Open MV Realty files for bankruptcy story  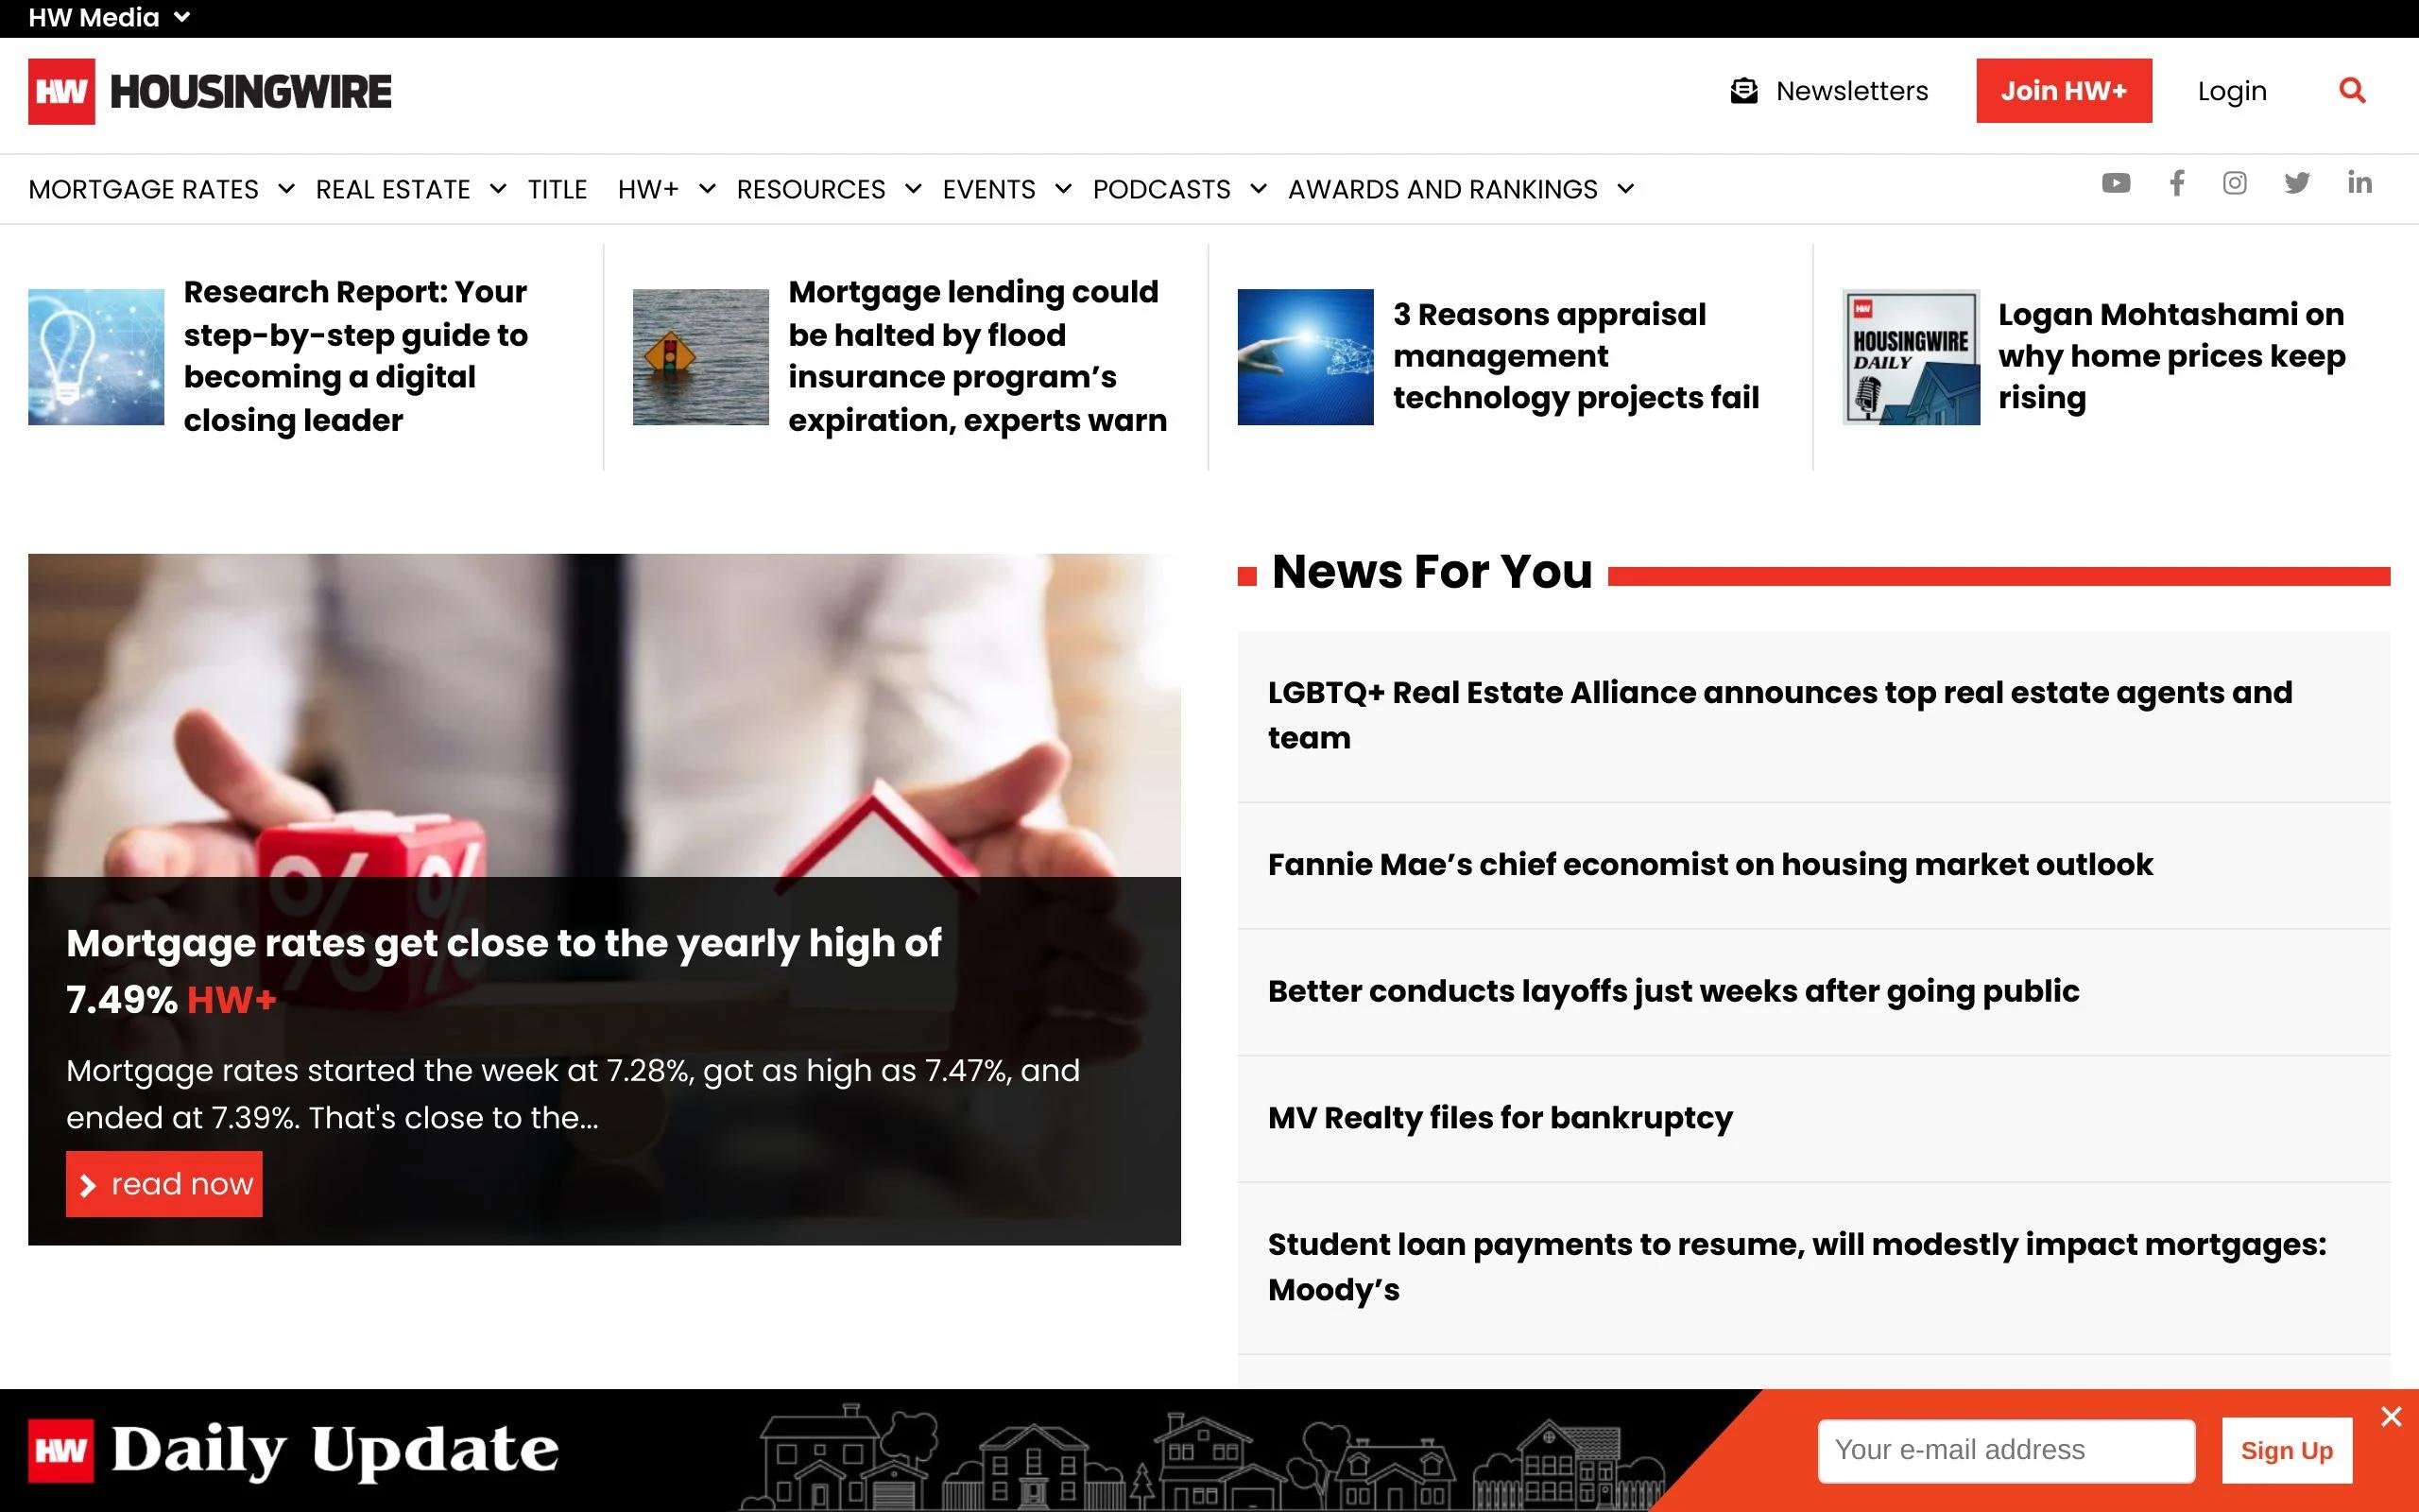pyautogui.click(x=1500, y=1118)
